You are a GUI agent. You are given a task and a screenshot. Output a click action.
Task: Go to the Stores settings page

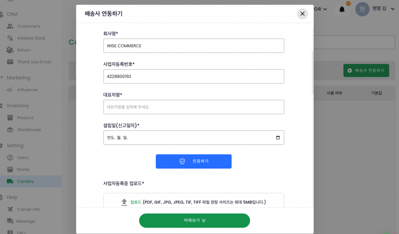23,169
